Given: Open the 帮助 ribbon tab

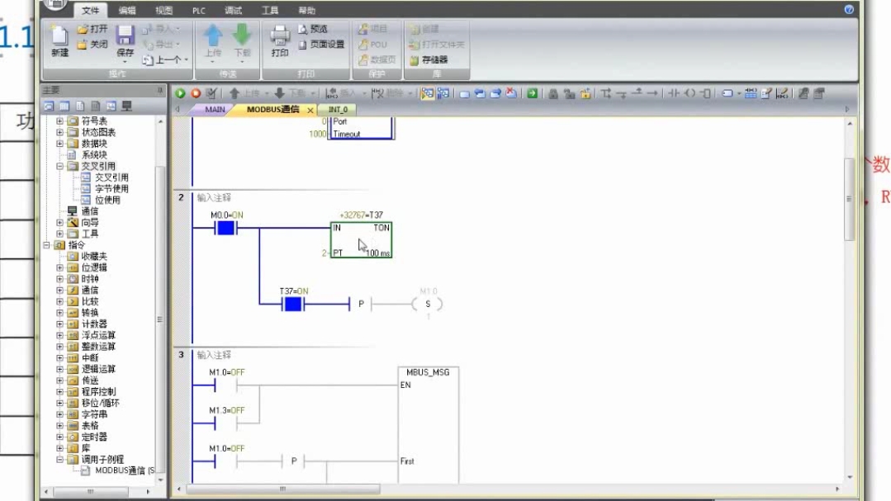Looking at the screenshot, I should [306, 10].
